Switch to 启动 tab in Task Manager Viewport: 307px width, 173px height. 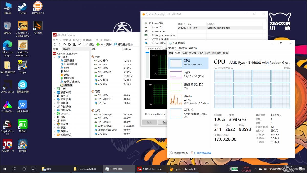201,53
